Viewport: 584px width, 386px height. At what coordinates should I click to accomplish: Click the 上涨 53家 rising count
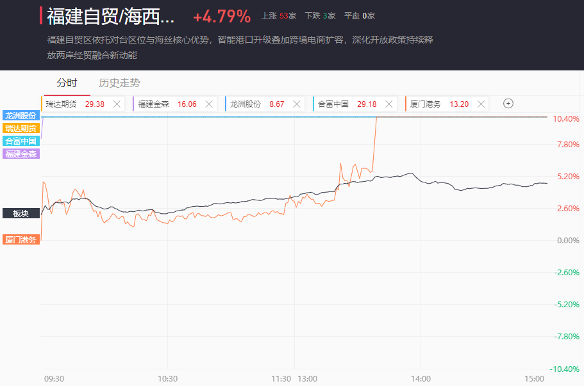278,16
